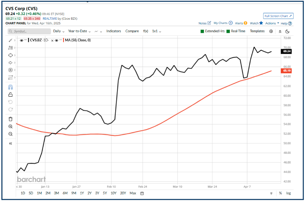
Task: Toggle the Real-Time checkbox
Action: [229, 31]
